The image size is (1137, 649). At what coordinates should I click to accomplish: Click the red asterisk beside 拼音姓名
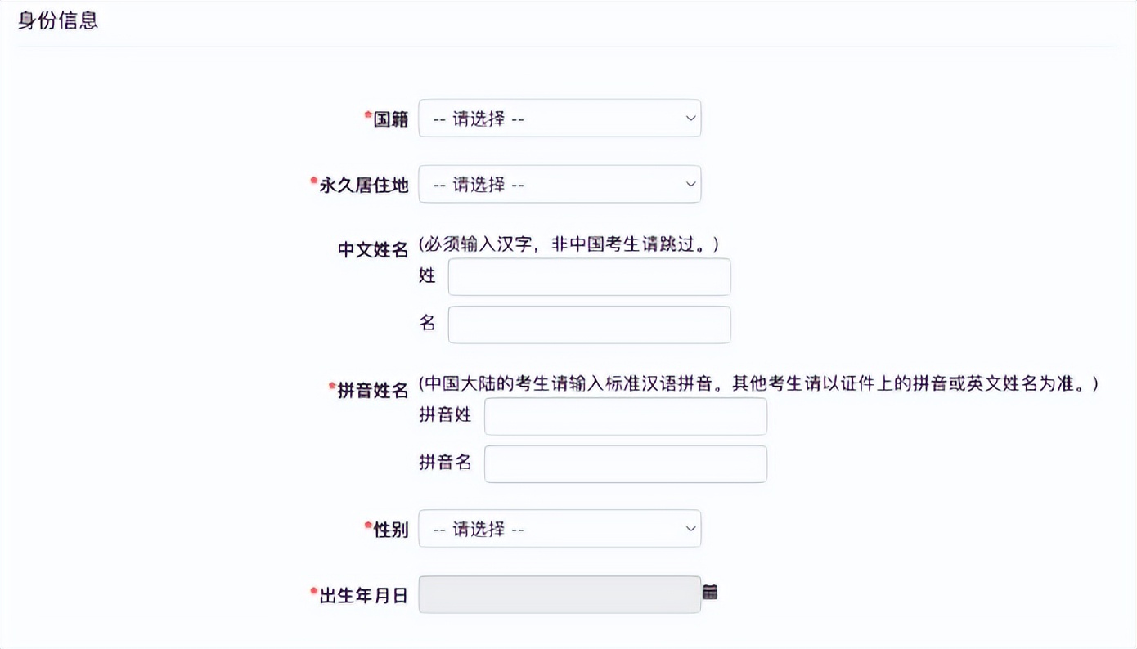(332, 385)
